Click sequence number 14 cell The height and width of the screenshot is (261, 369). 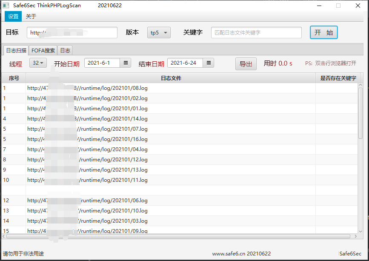(14, 221)
